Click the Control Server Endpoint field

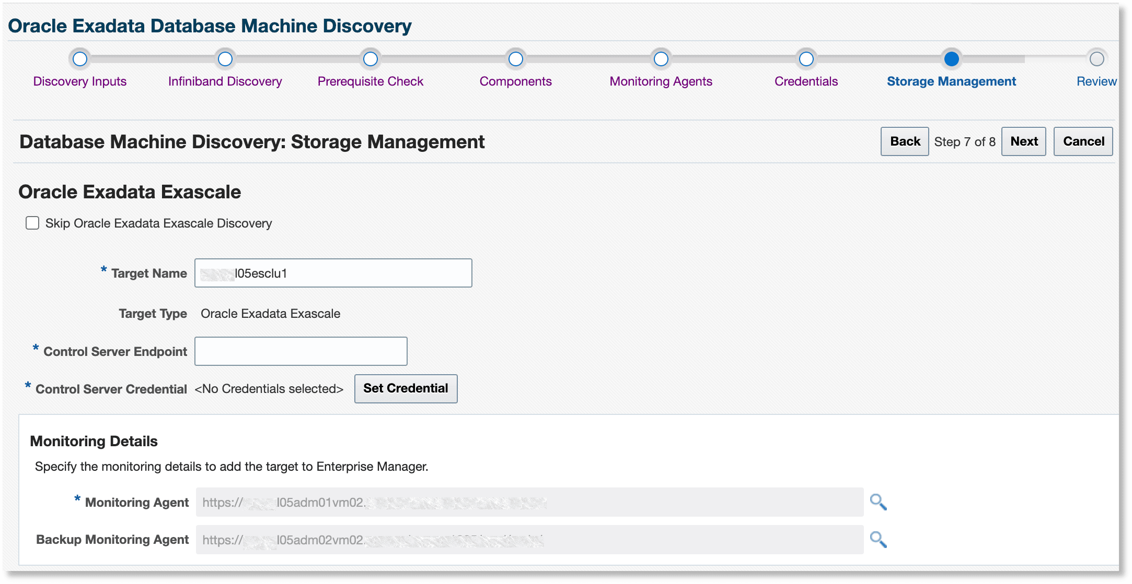pyautogui.click(x=301, y=351)
